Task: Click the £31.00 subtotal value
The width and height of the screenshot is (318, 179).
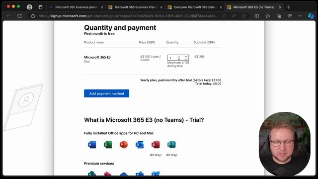Action: tap(199, 57)
